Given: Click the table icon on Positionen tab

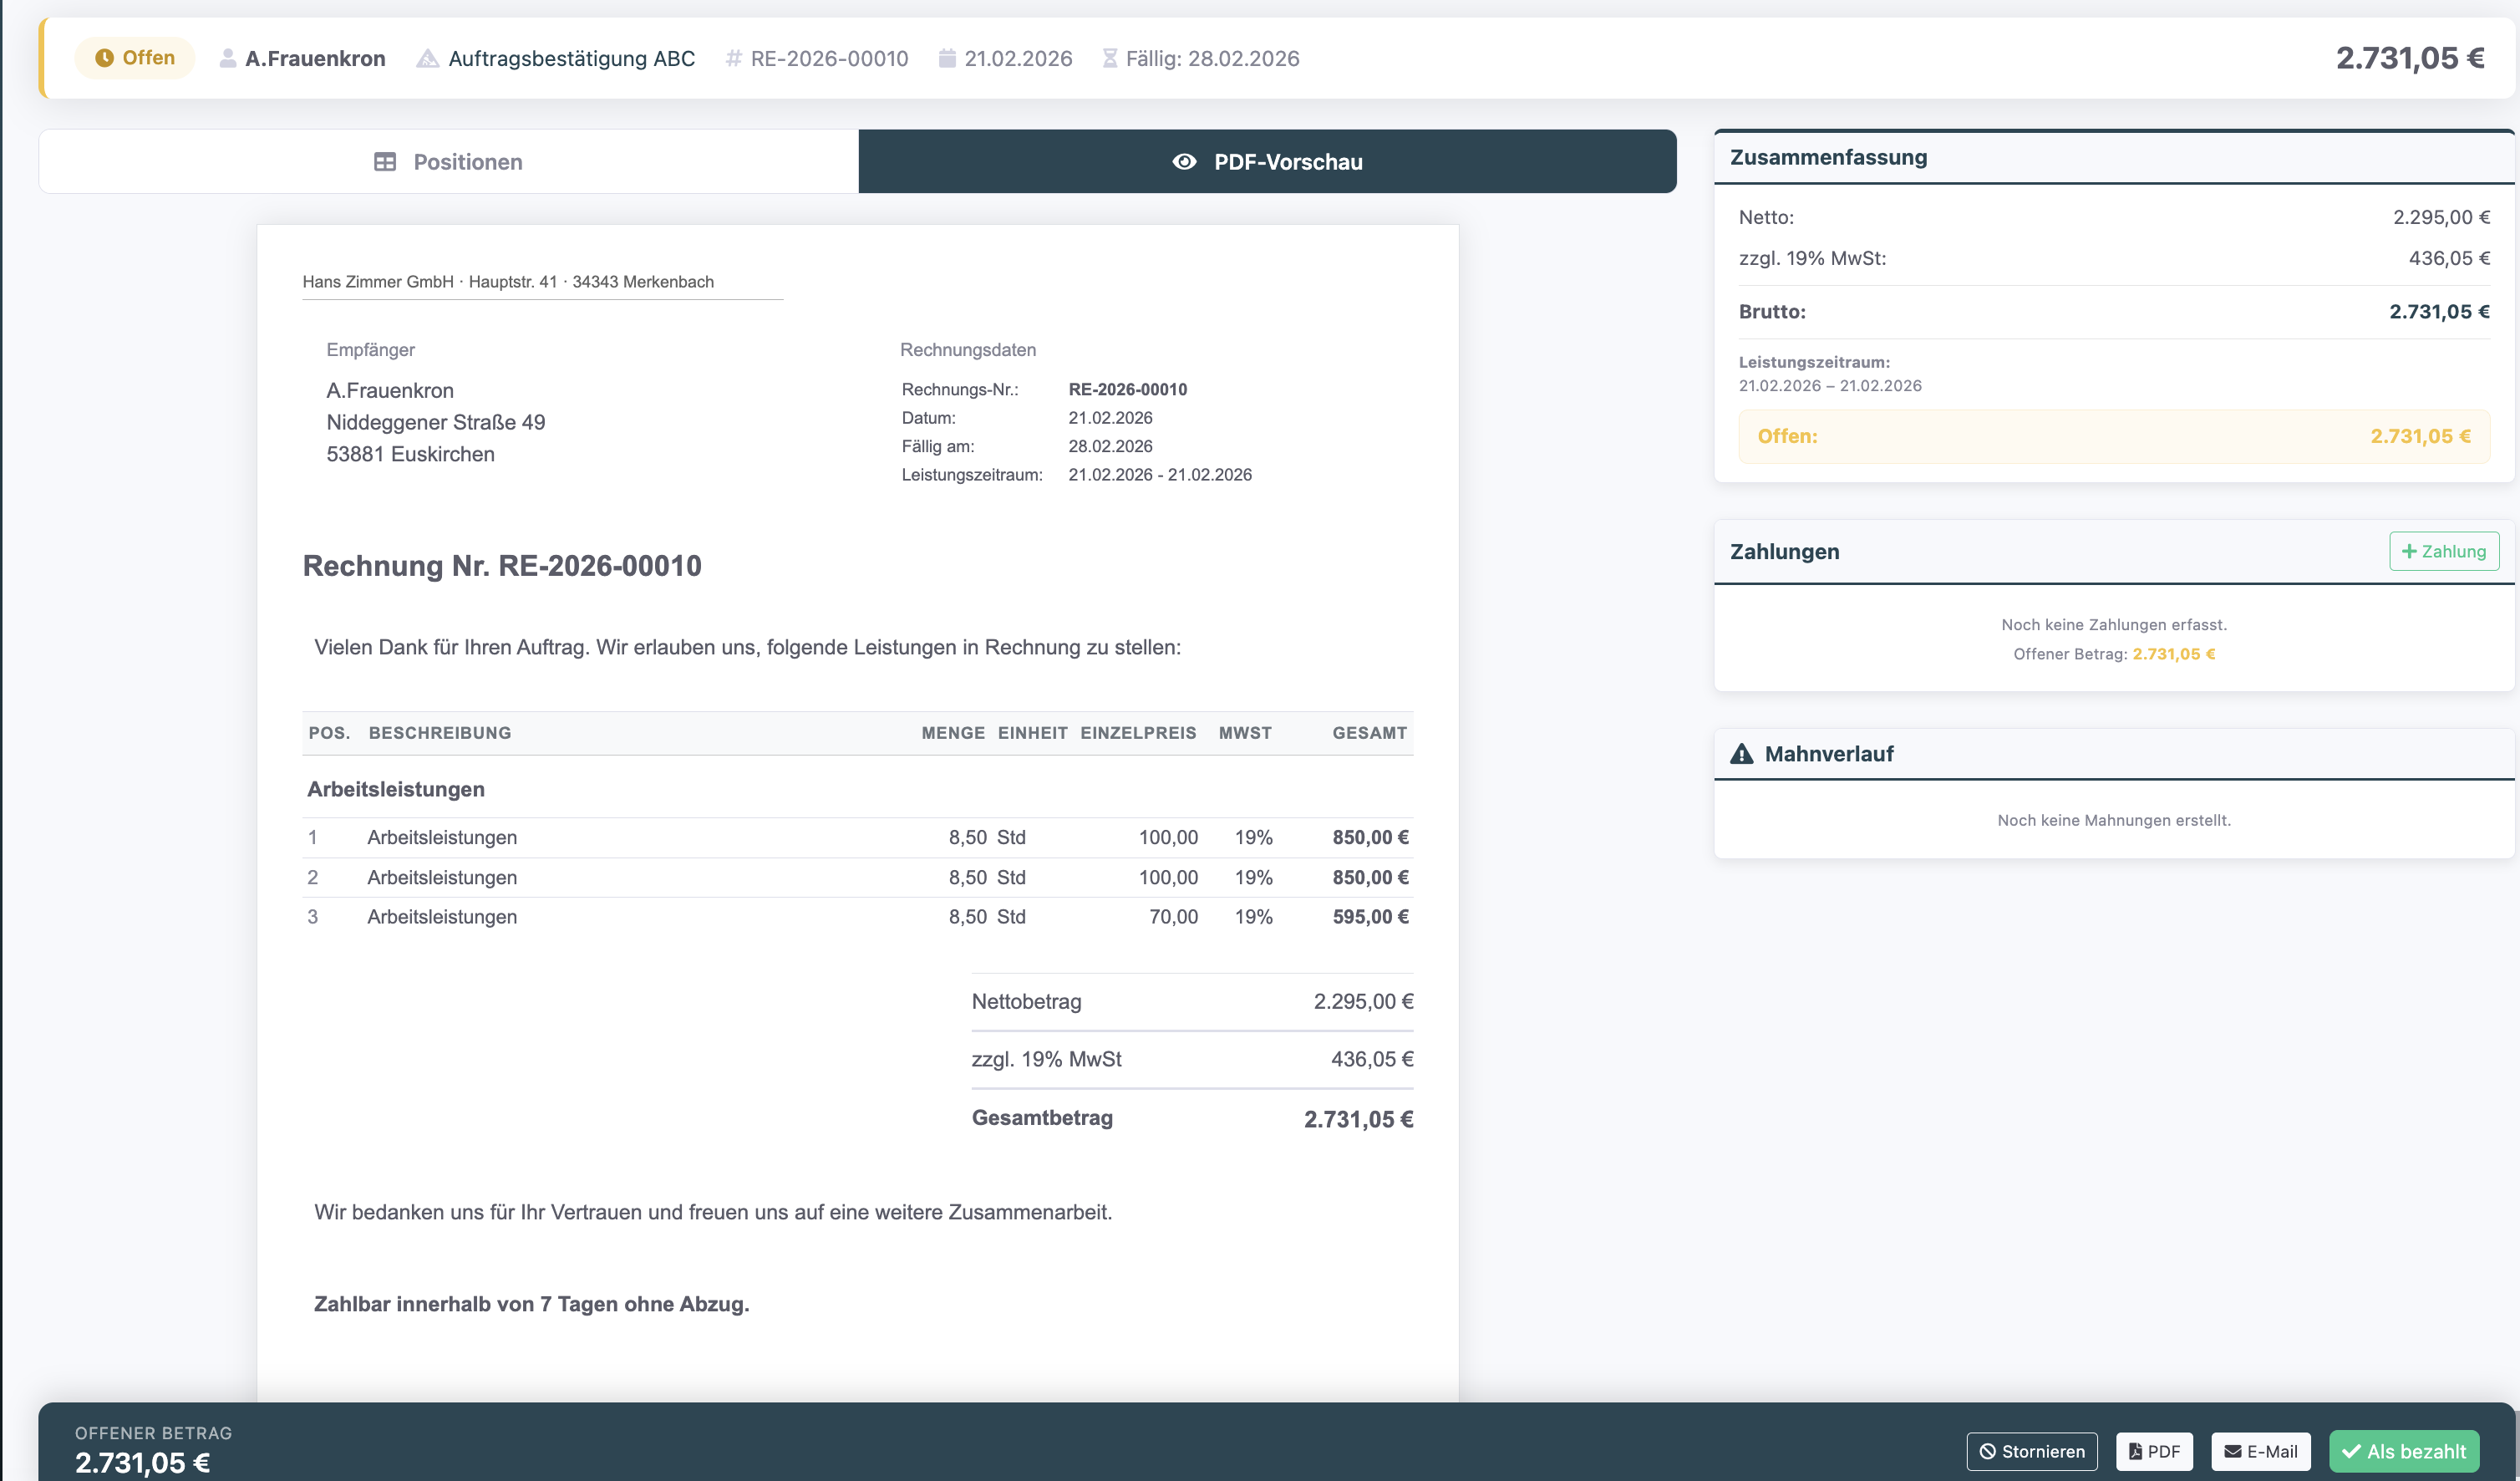Looking at the screenshot, I should tap(385, 162).
